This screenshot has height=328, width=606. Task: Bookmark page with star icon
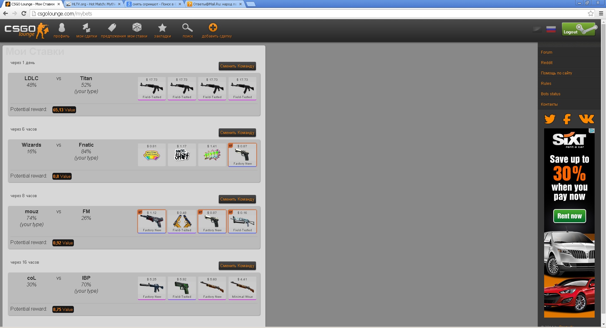point(591,13)
